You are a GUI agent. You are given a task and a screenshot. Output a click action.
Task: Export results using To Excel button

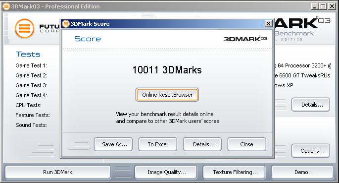[x=158, y=144]
